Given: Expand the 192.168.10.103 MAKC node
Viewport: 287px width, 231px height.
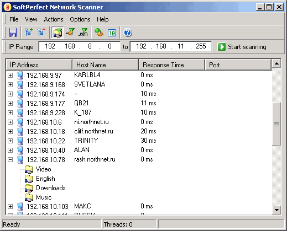Looking at the screenshot, I should tap(11, 206).
